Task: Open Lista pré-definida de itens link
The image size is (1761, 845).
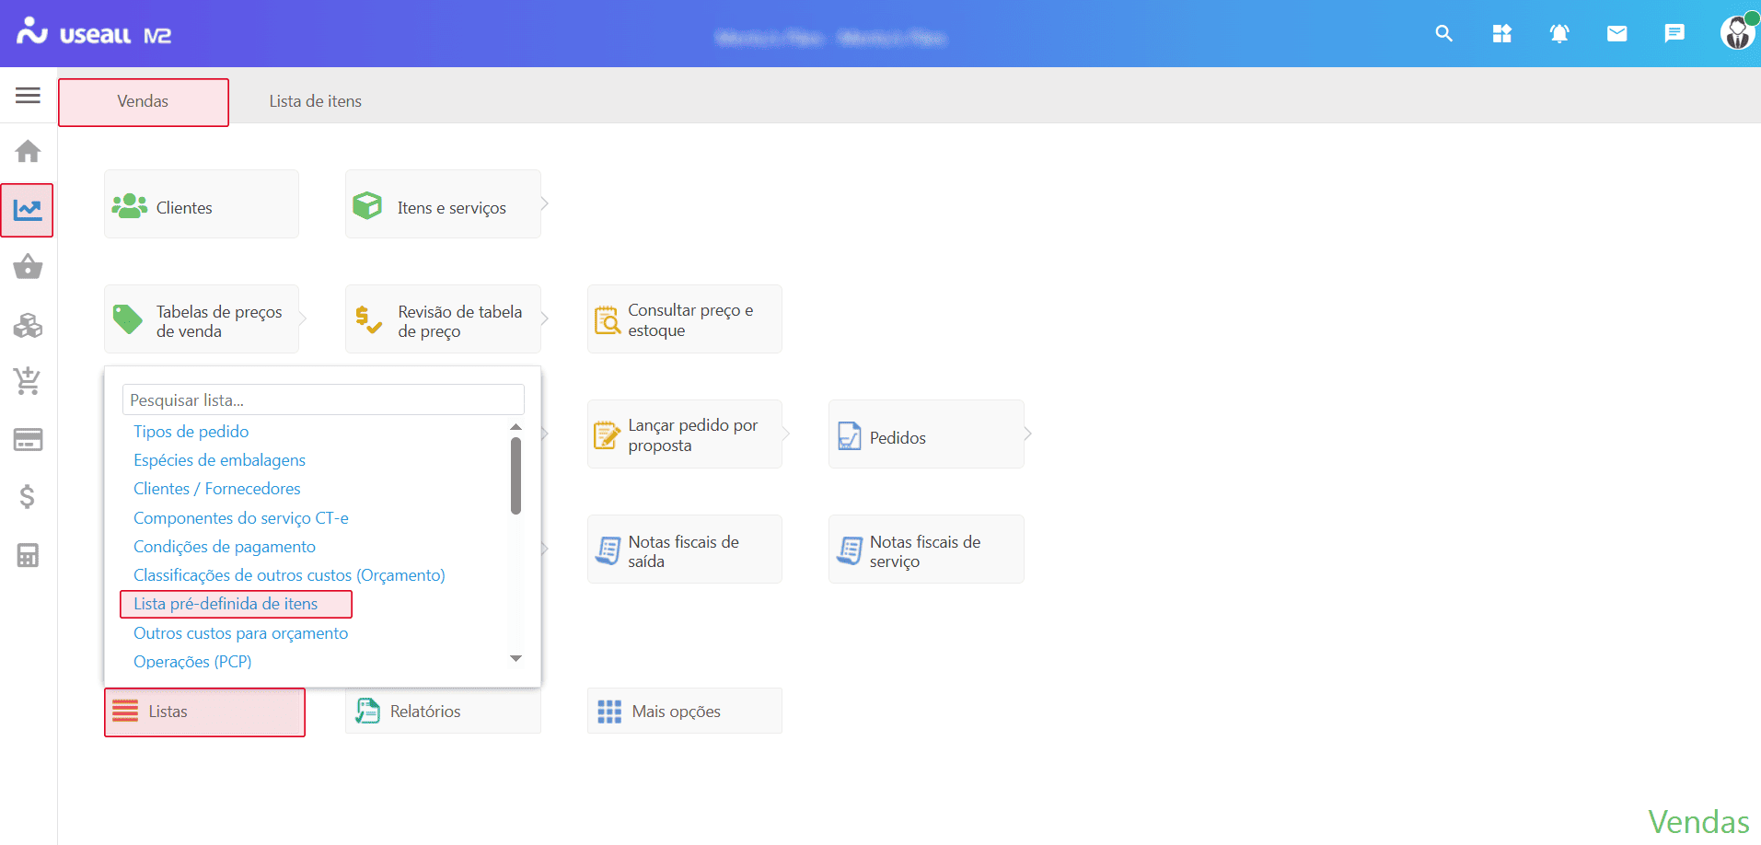Action: pos(226,604)
